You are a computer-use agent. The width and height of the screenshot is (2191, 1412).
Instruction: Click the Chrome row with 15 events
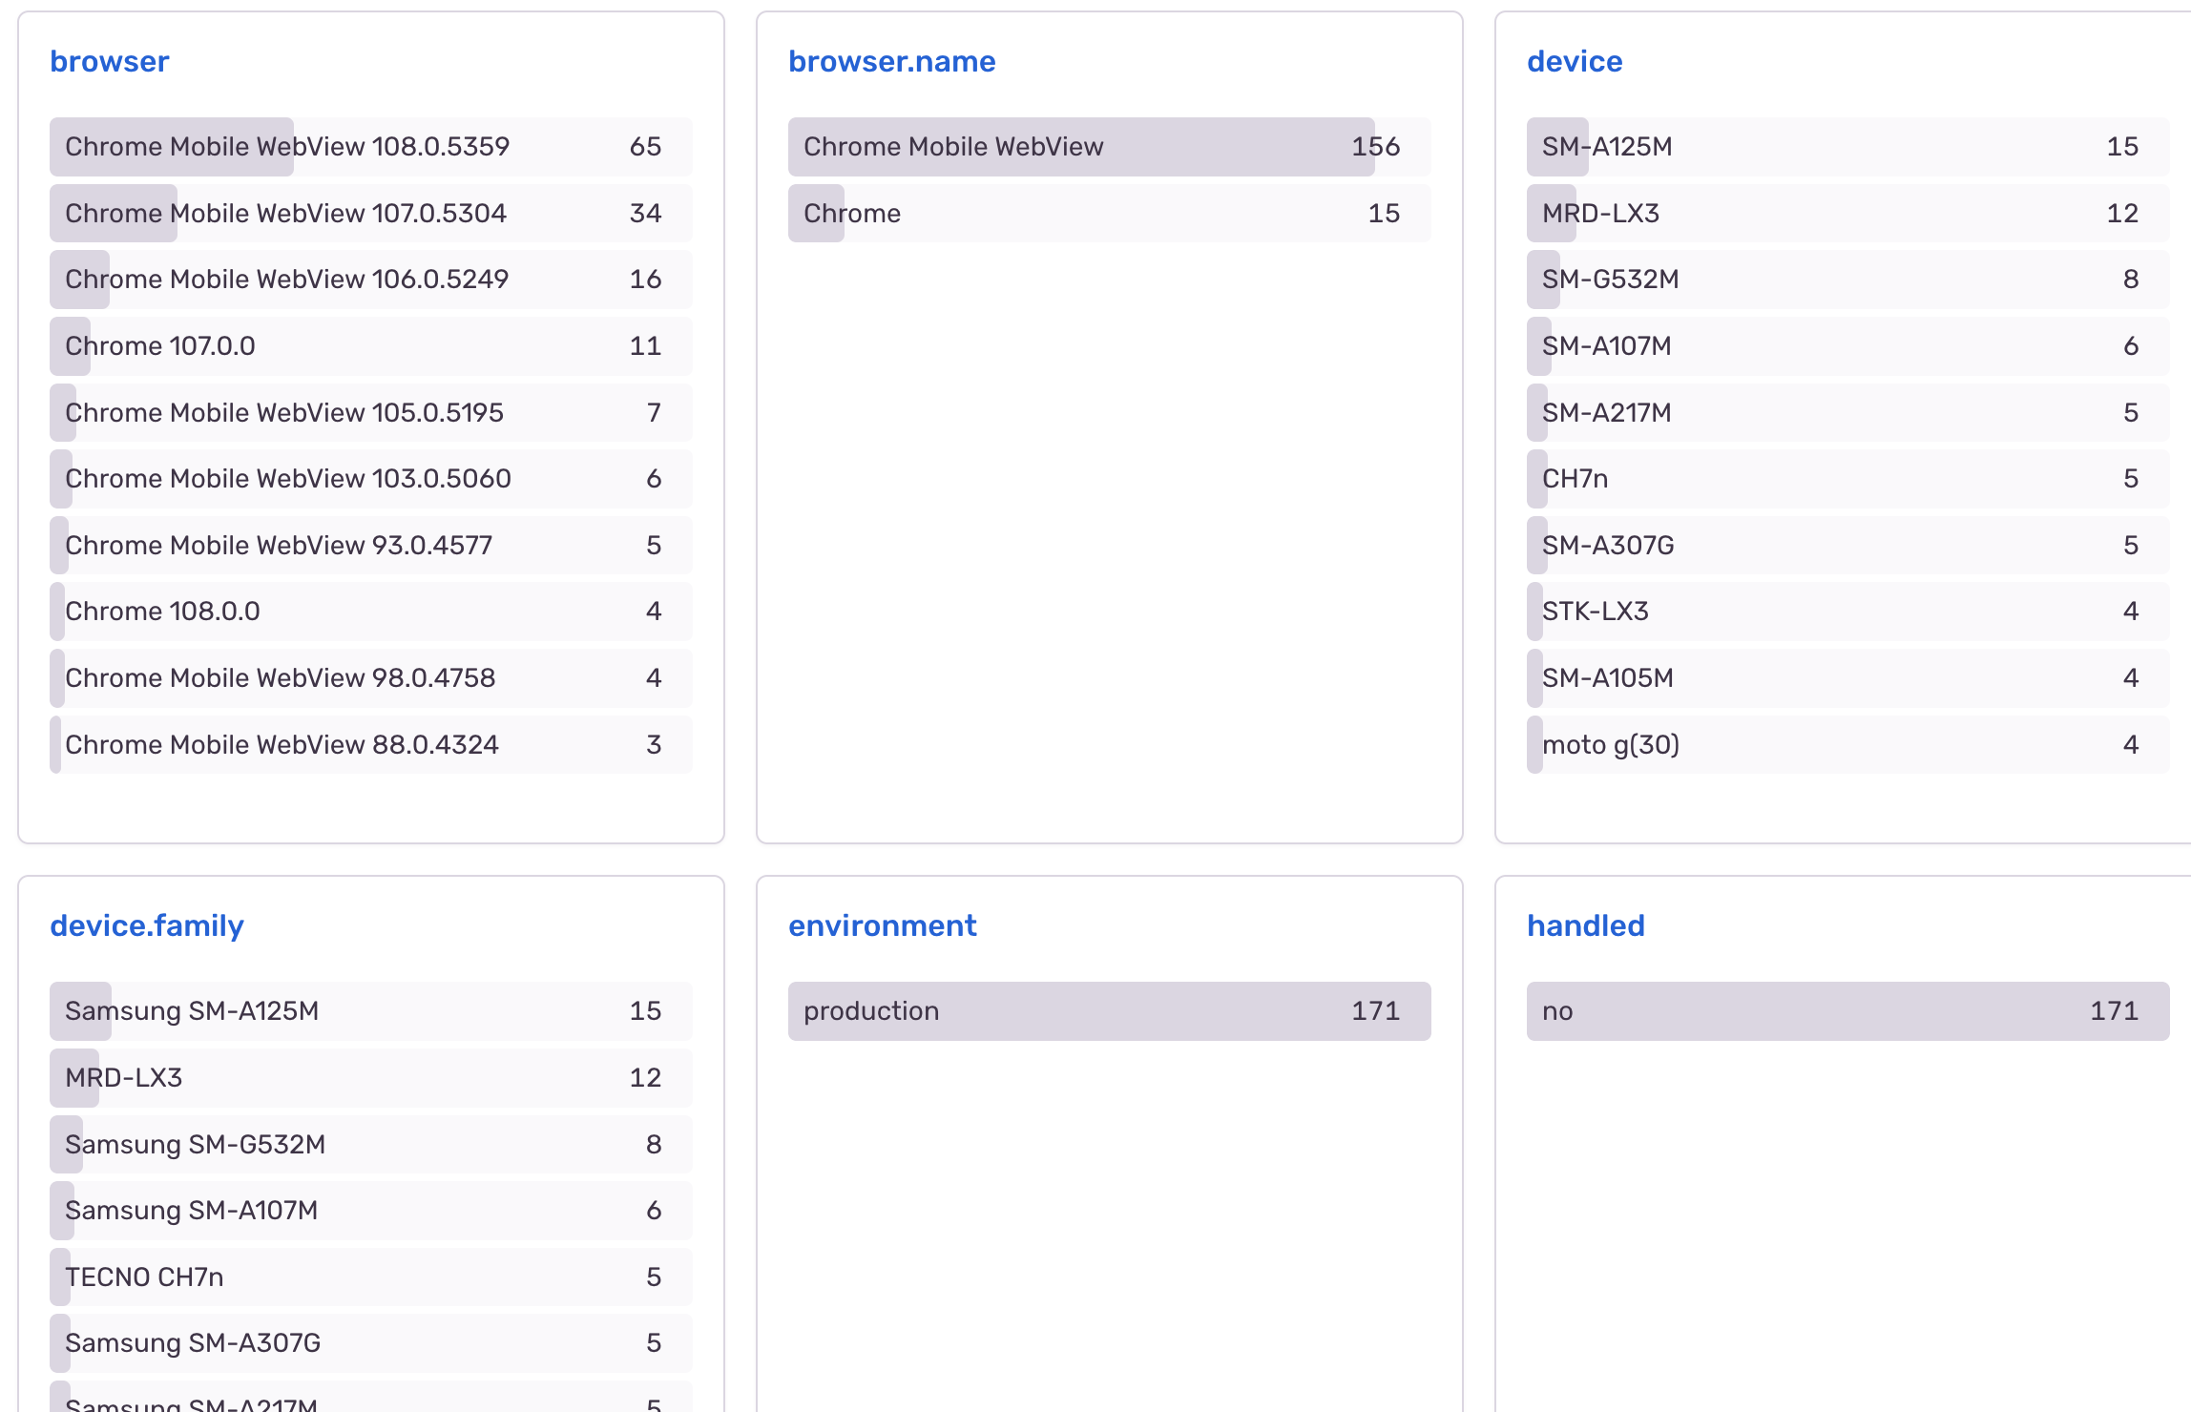1109,213
